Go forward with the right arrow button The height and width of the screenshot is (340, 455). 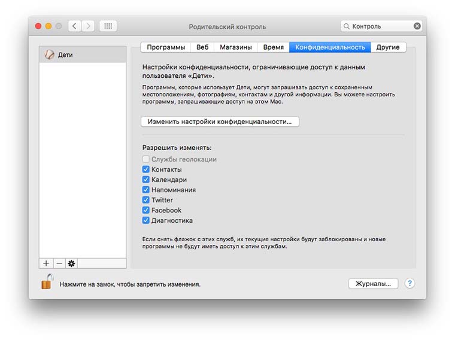(88, 26)
